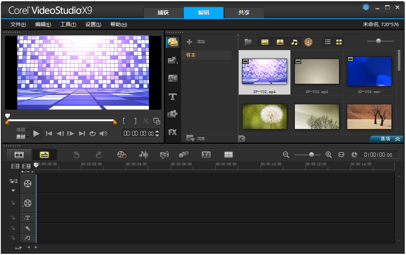Click the import media folder icon
Image resolution: width=406 pixels, height=255 pixels.
[x=248, y=42]
